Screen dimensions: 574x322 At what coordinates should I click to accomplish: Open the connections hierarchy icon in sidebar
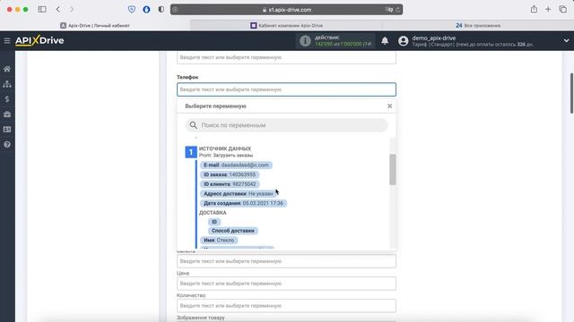[x=7, y=84]
